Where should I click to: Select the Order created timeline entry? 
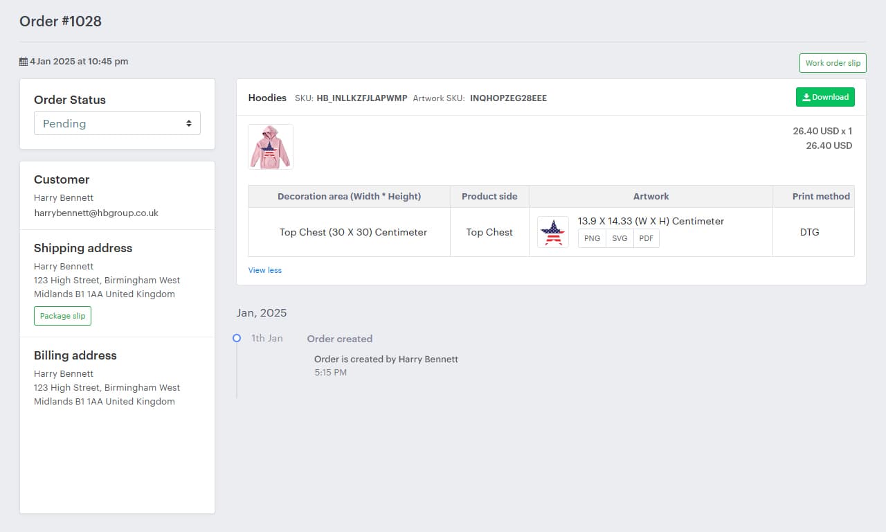pos(340,339)
